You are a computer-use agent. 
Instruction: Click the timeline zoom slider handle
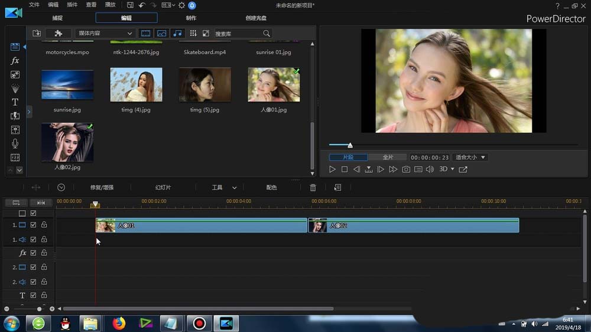40,309
